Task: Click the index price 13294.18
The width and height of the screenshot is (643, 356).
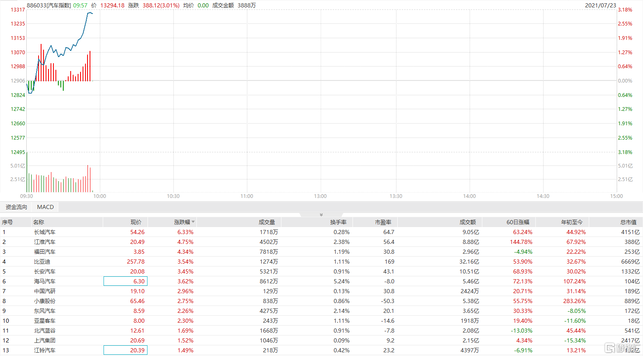Action: [112, 5]
